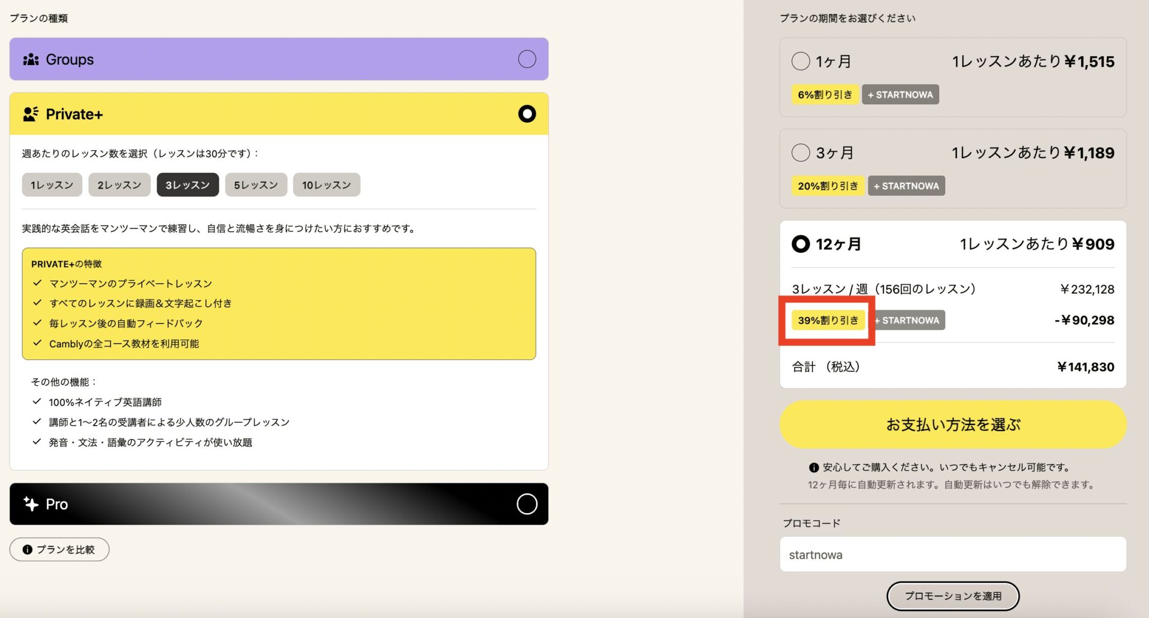This screenshot has height=618, width=1149.
Task: Click プロモーションを適用 to apply promotion
Action: pos(953,596)
